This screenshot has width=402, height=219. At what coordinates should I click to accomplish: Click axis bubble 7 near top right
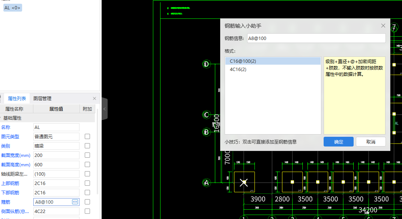point(394,28)
